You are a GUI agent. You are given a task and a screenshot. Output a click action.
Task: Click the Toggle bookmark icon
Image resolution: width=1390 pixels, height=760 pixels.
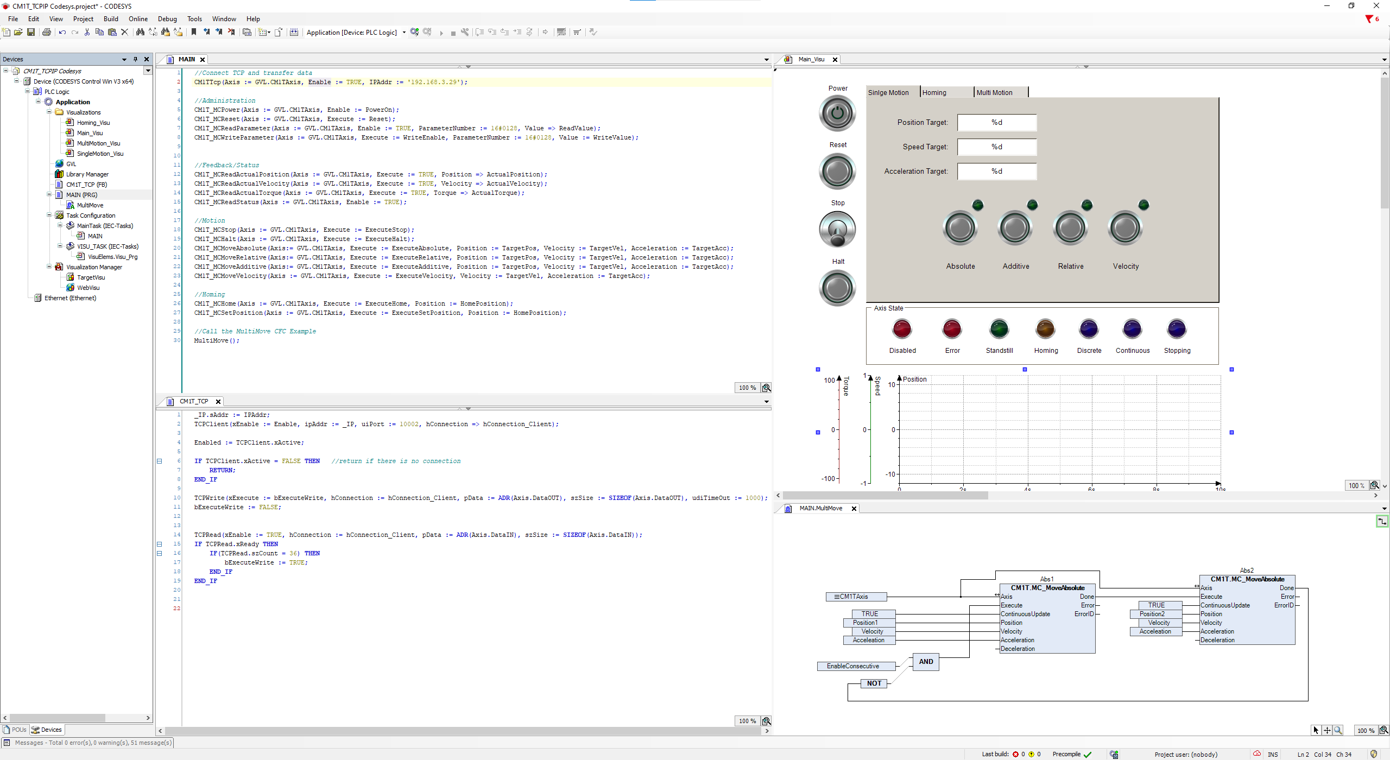(194, 33)
